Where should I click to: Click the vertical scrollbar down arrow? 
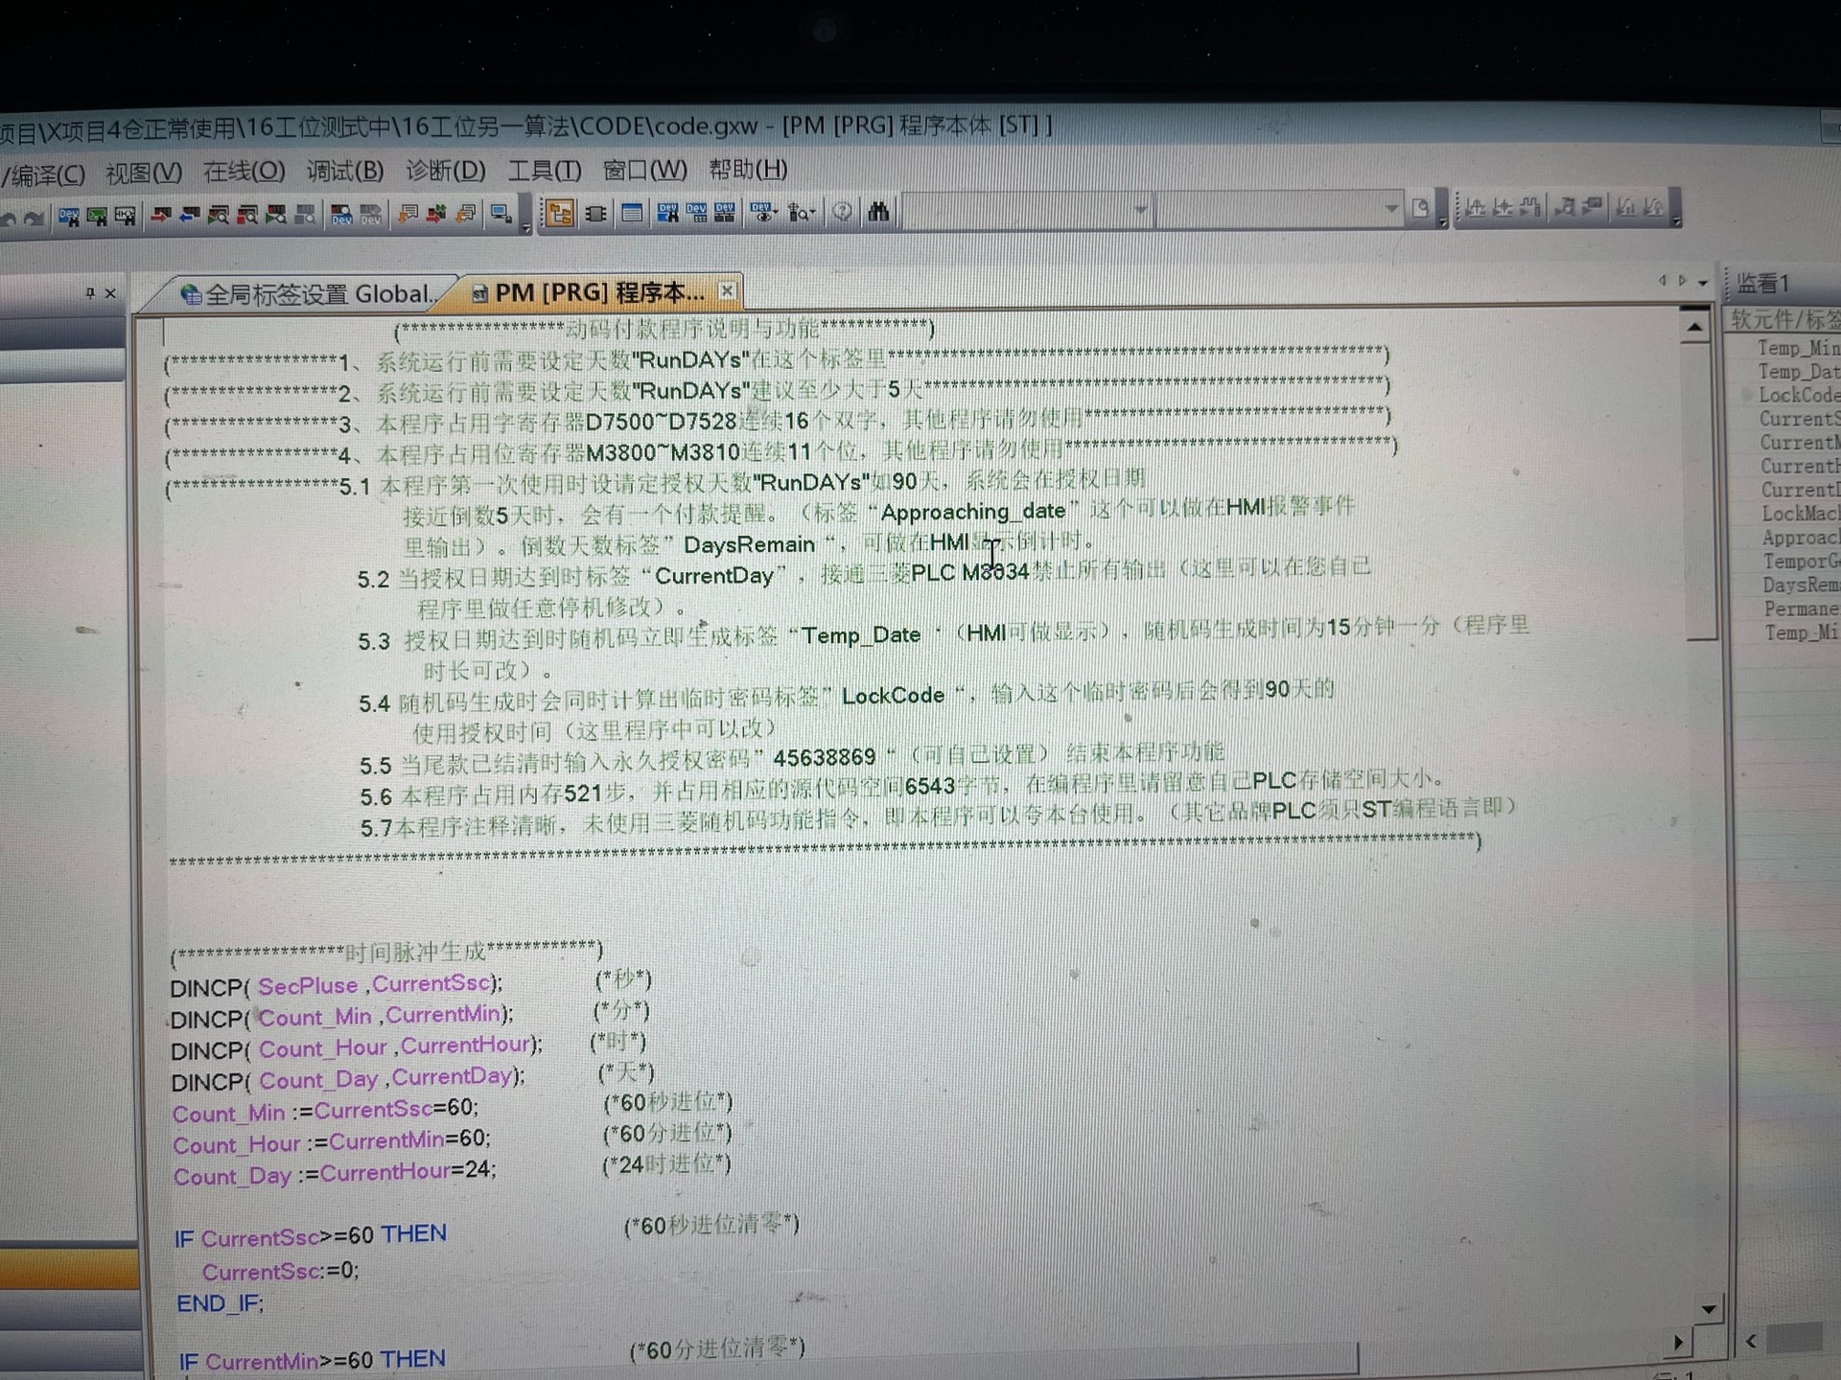(1708, 1309)
